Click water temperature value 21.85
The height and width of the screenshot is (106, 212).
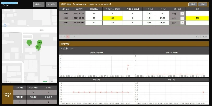pyautogui.click(x=163, y=18)
